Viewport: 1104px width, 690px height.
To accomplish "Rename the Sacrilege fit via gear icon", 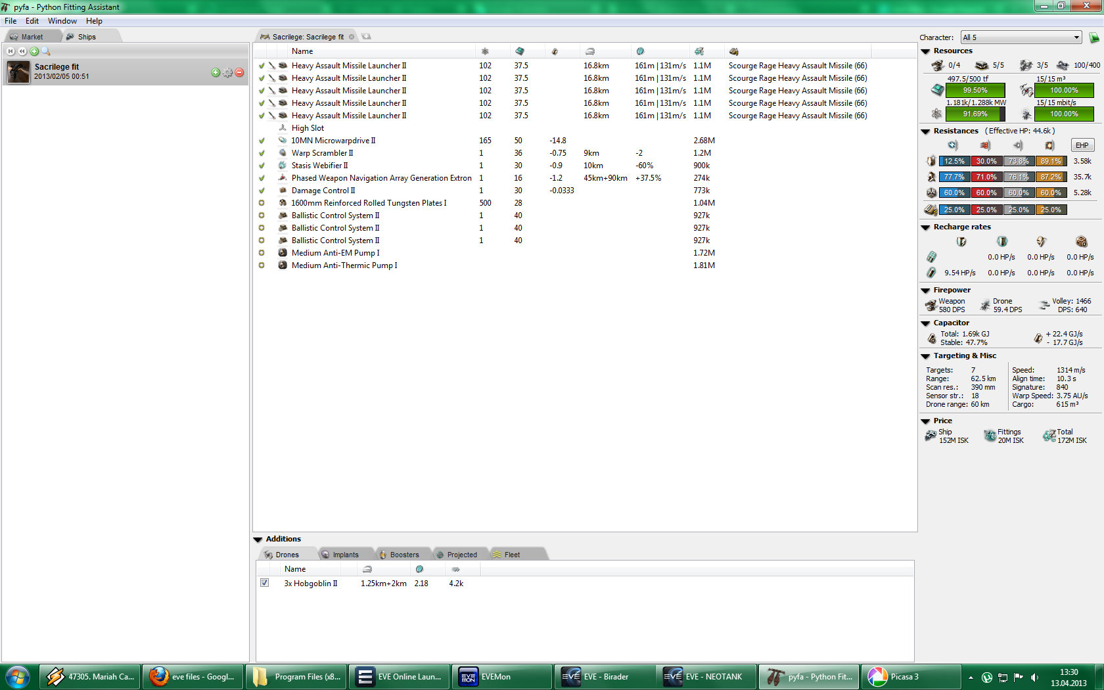I will [227, 72].
